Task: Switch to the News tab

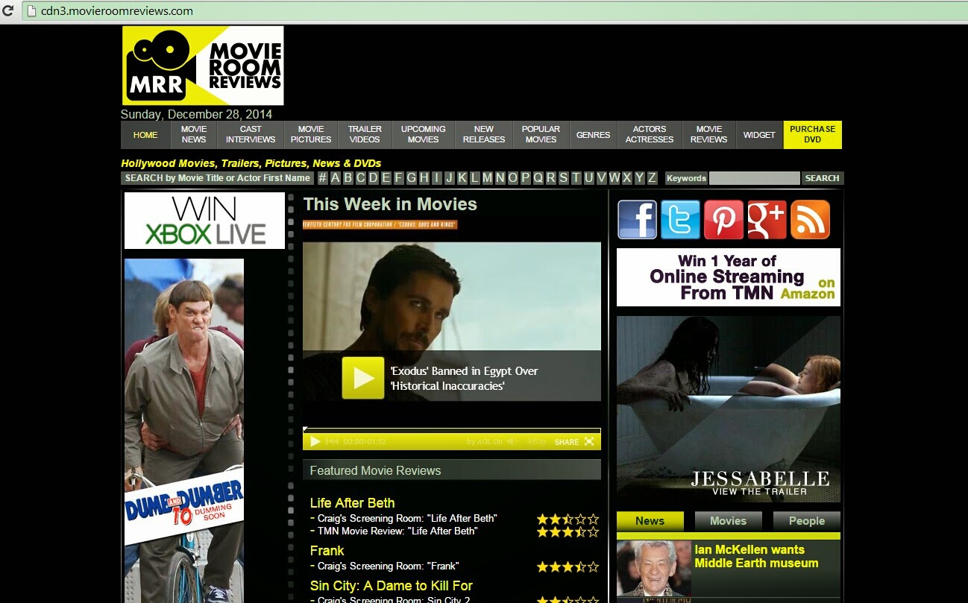Action: (x=650, y=521)
